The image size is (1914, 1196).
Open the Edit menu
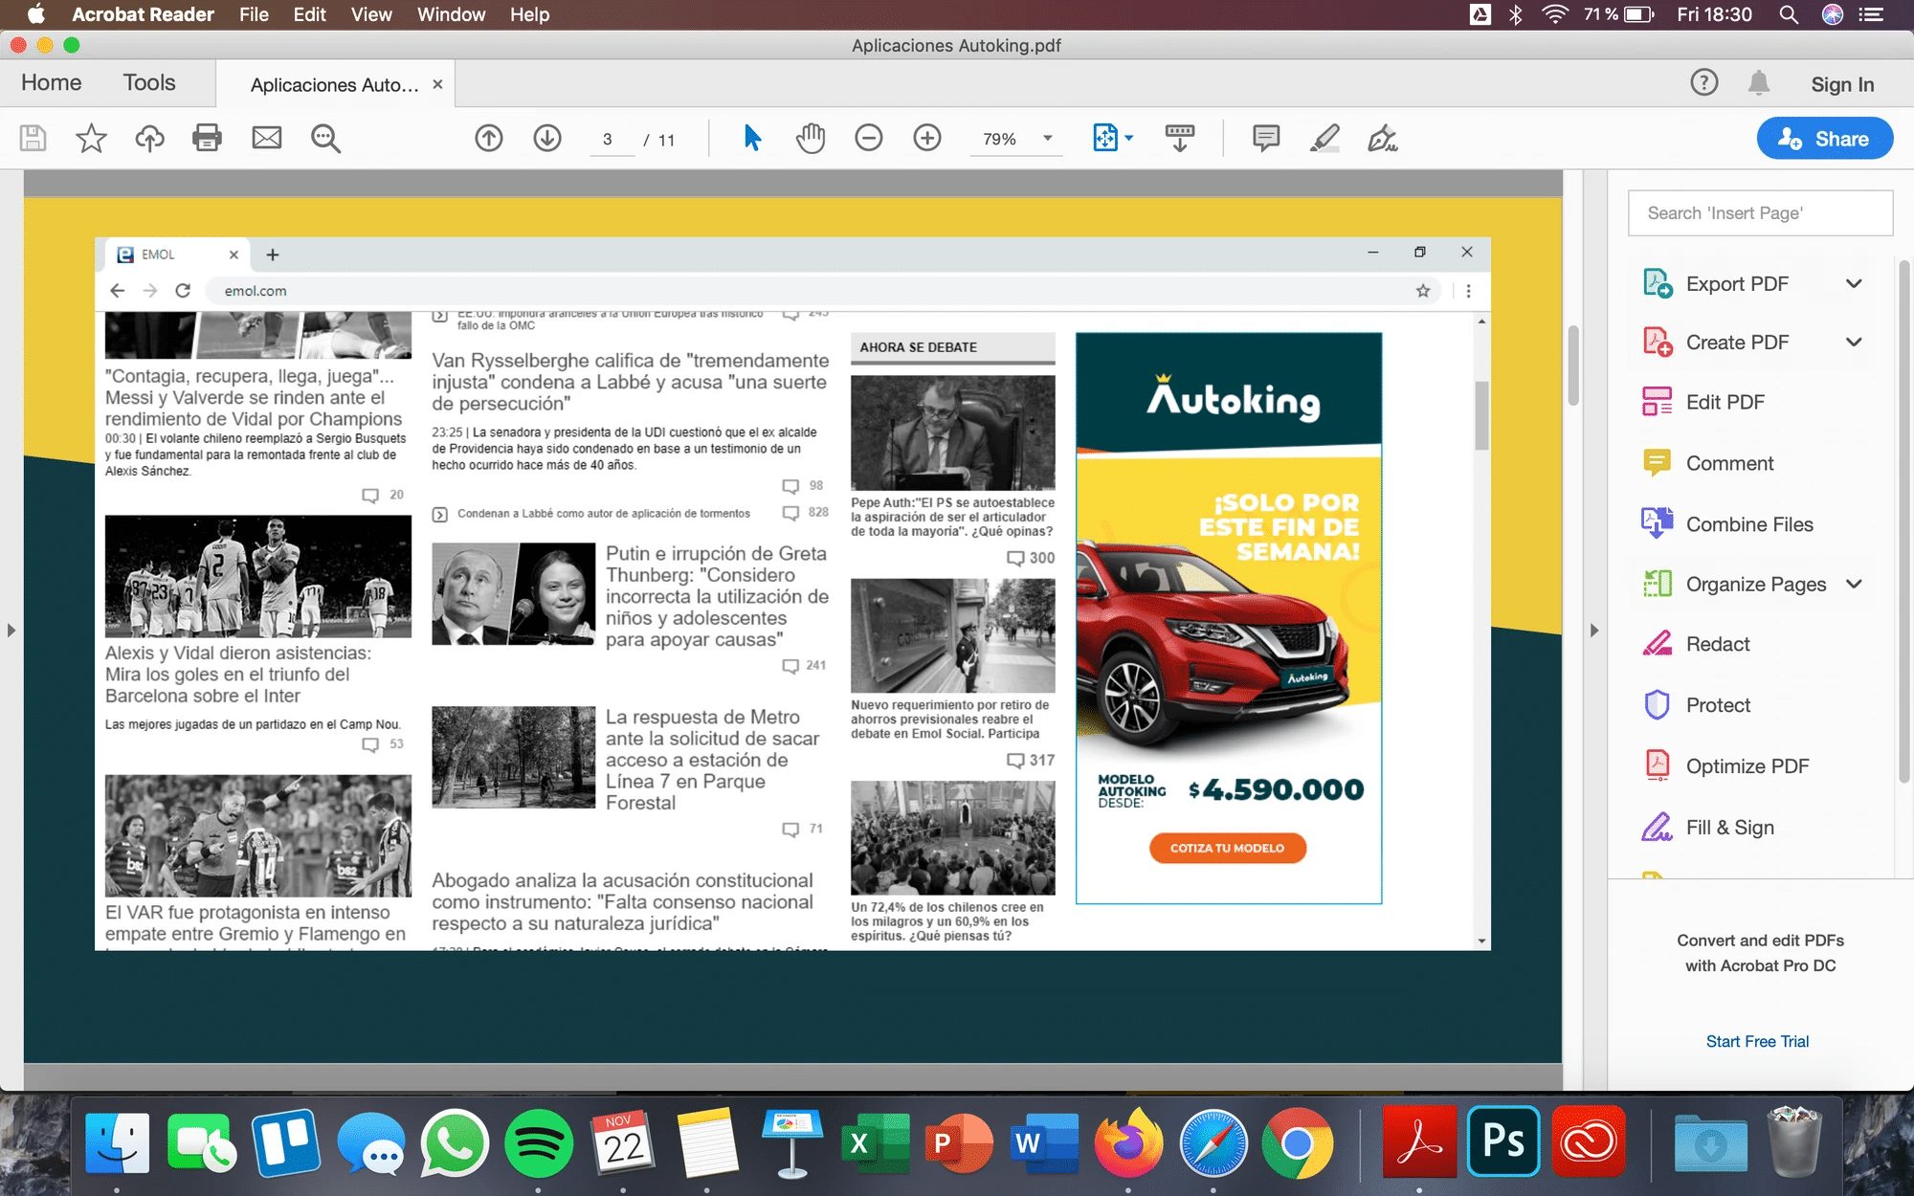[309, 14]
